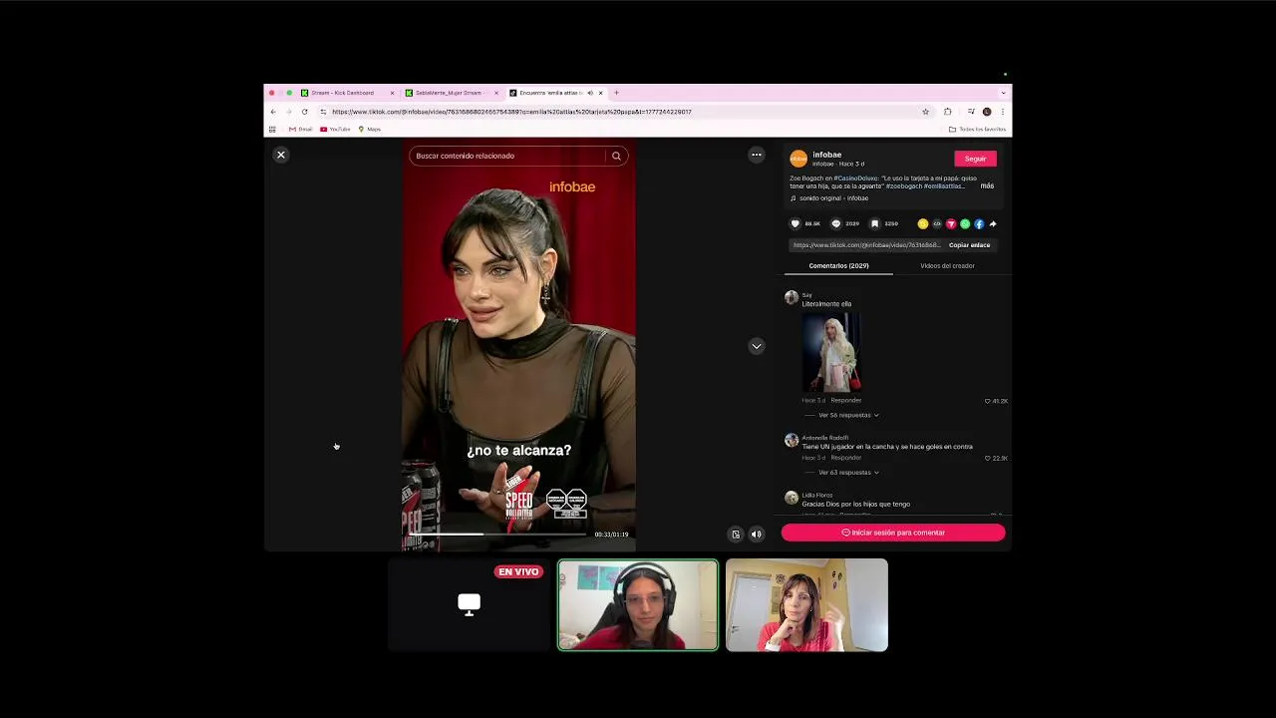Switch to Videos del creador tab
Image resolution: width=1276 pixels, height=718 pixels.
[x=947, y=266]
